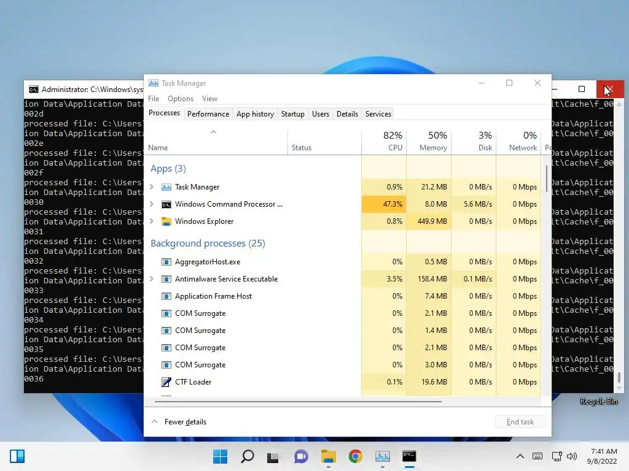Click the Windows Explorer folder icon
This screenshot has height=471, width=629.
[166, 221]
